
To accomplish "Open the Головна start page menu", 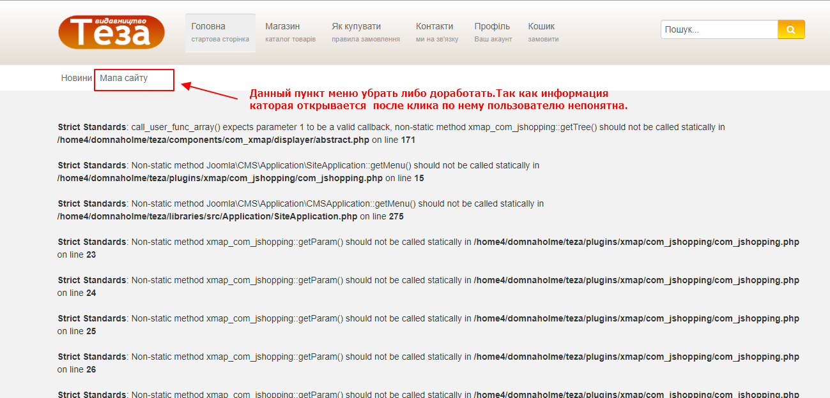I will pos(220,33).
